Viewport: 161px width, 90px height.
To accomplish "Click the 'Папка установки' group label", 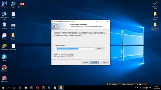I will coord(60,45).
